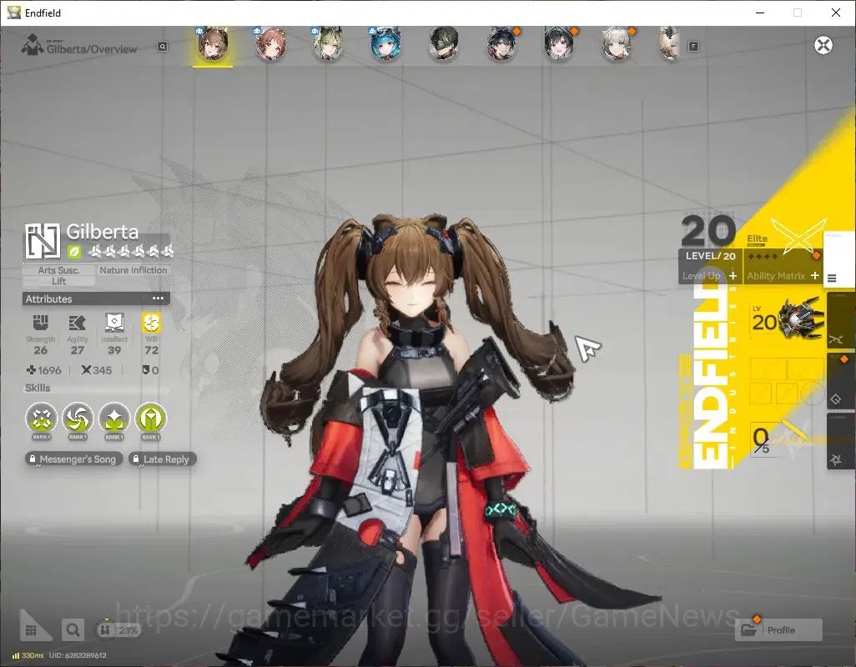Image resolution: width=856 pixels, height=667 pixels.
Task: Select the sixth operator portrait with black hair
Action: click(501, 44)
